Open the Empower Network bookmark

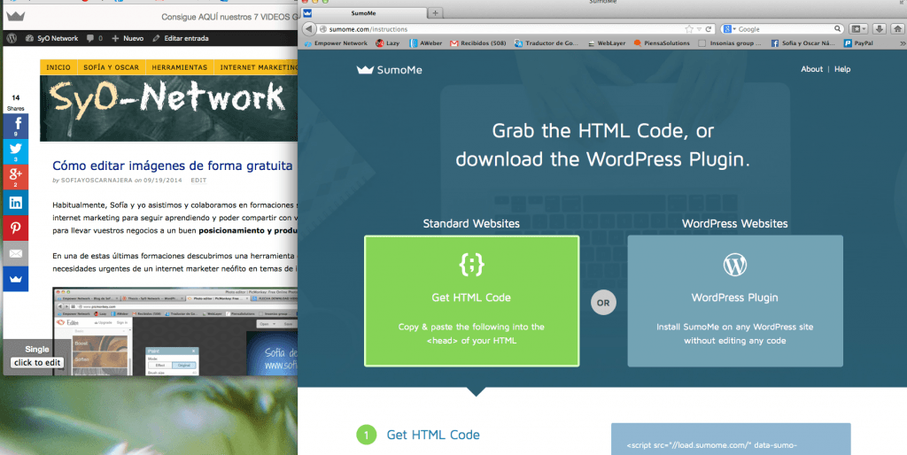click(x=336, y=42)
